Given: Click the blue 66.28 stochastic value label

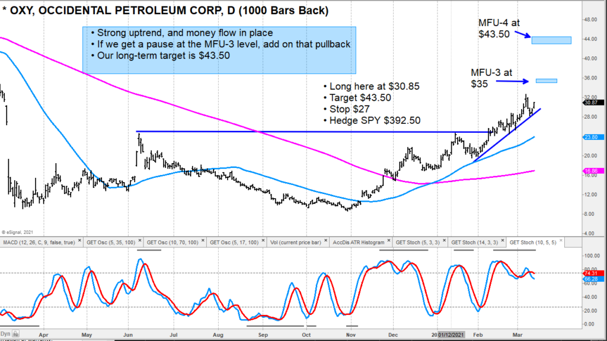Looking at the screenshot, I should [593, 279].
